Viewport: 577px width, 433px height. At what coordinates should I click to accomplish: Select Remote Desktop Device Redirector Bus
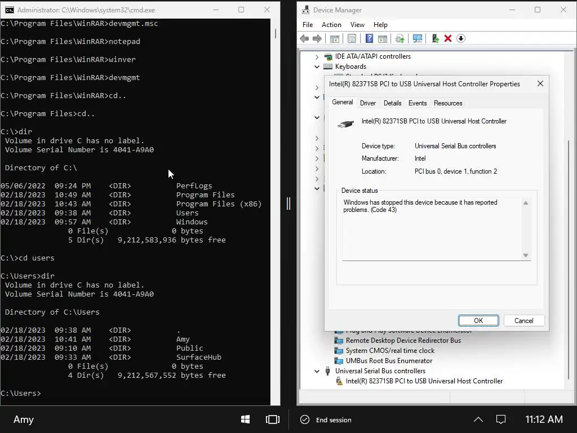pyautogui.click(x=403, y=341)
